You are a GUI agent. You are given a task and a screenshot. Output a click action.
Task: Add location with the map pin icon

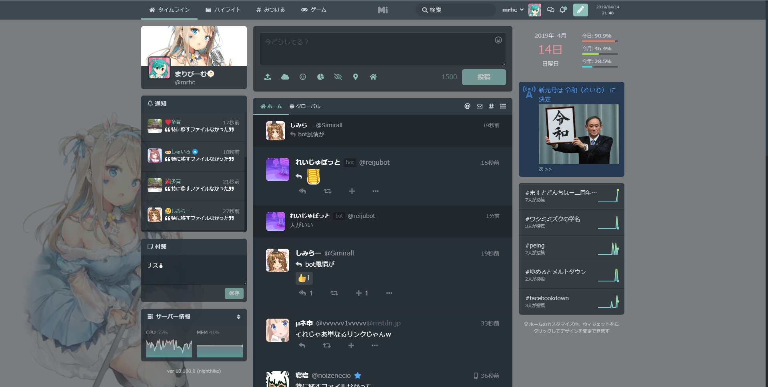coord(356,77)
